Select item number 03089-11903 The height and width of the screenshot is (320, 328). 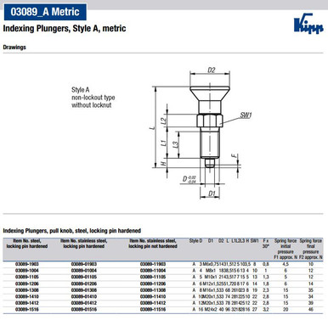tap(153, 264)
